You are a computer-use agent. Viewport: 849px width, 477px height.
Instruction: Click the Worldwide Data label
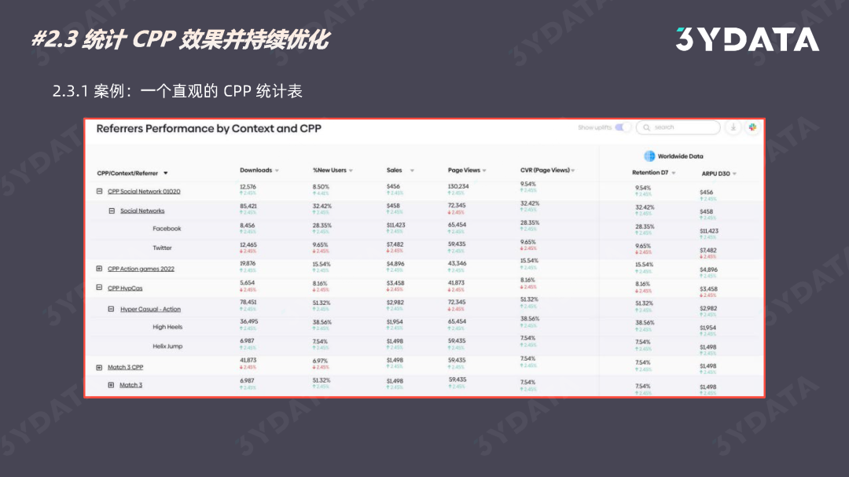tap(681, 156)
